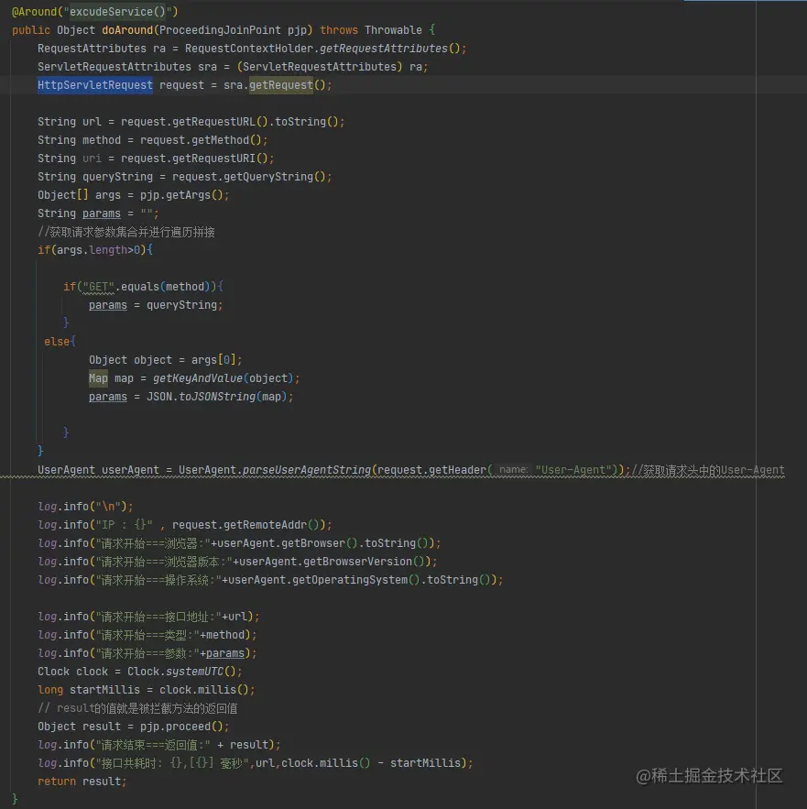Click the 'String params' declaration line

coord(98,213)
